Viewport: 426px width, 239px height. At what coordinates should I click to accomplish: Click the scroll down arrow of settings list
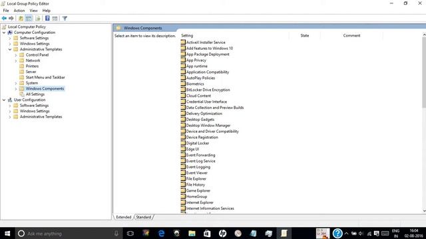pos(424,211)
